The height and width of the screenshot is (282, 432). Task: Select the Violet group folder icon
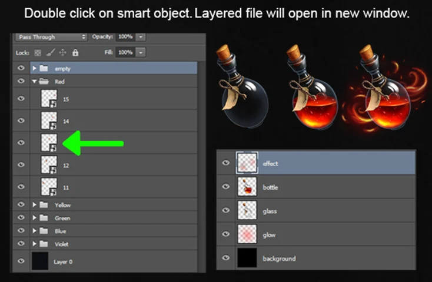tap(44, 244)
